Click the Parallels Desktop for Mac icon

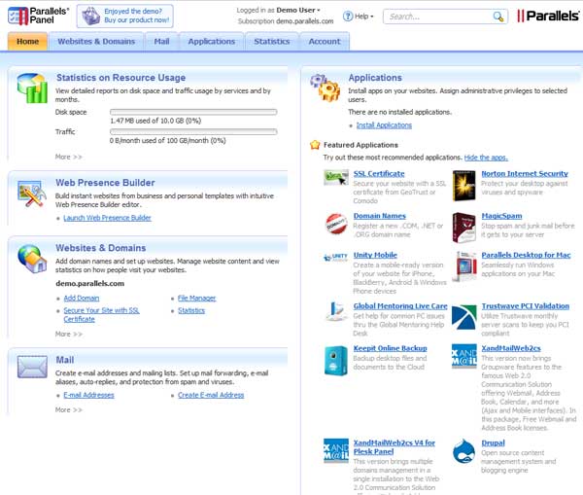pos(463,261)
